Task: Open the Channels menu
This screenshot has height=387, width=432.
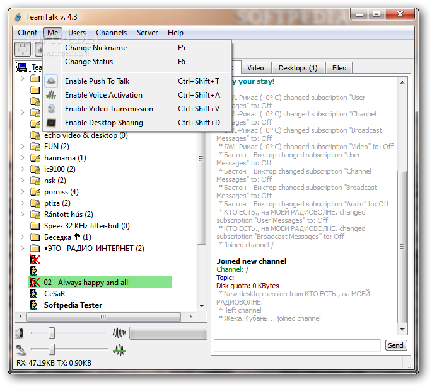Action: [x=111, y=33]
